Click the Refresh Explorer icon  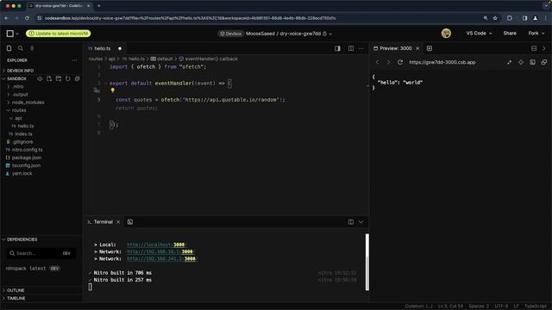(x=68, y=78)
